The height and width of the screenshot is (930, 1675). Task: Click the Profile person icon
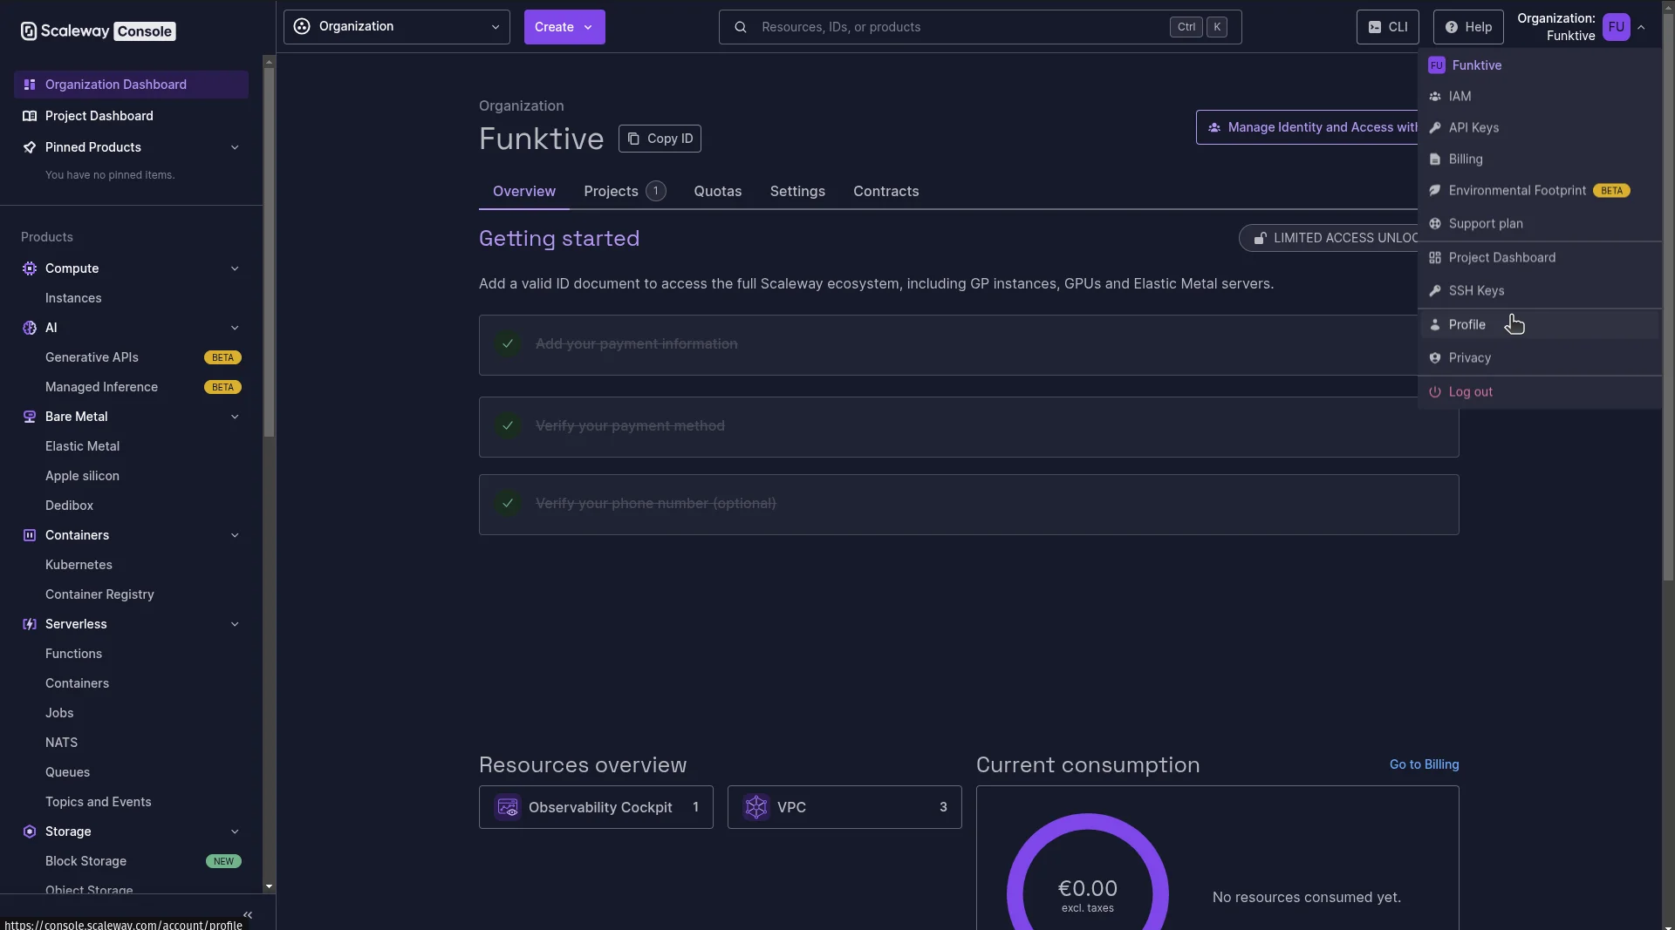1435,325
